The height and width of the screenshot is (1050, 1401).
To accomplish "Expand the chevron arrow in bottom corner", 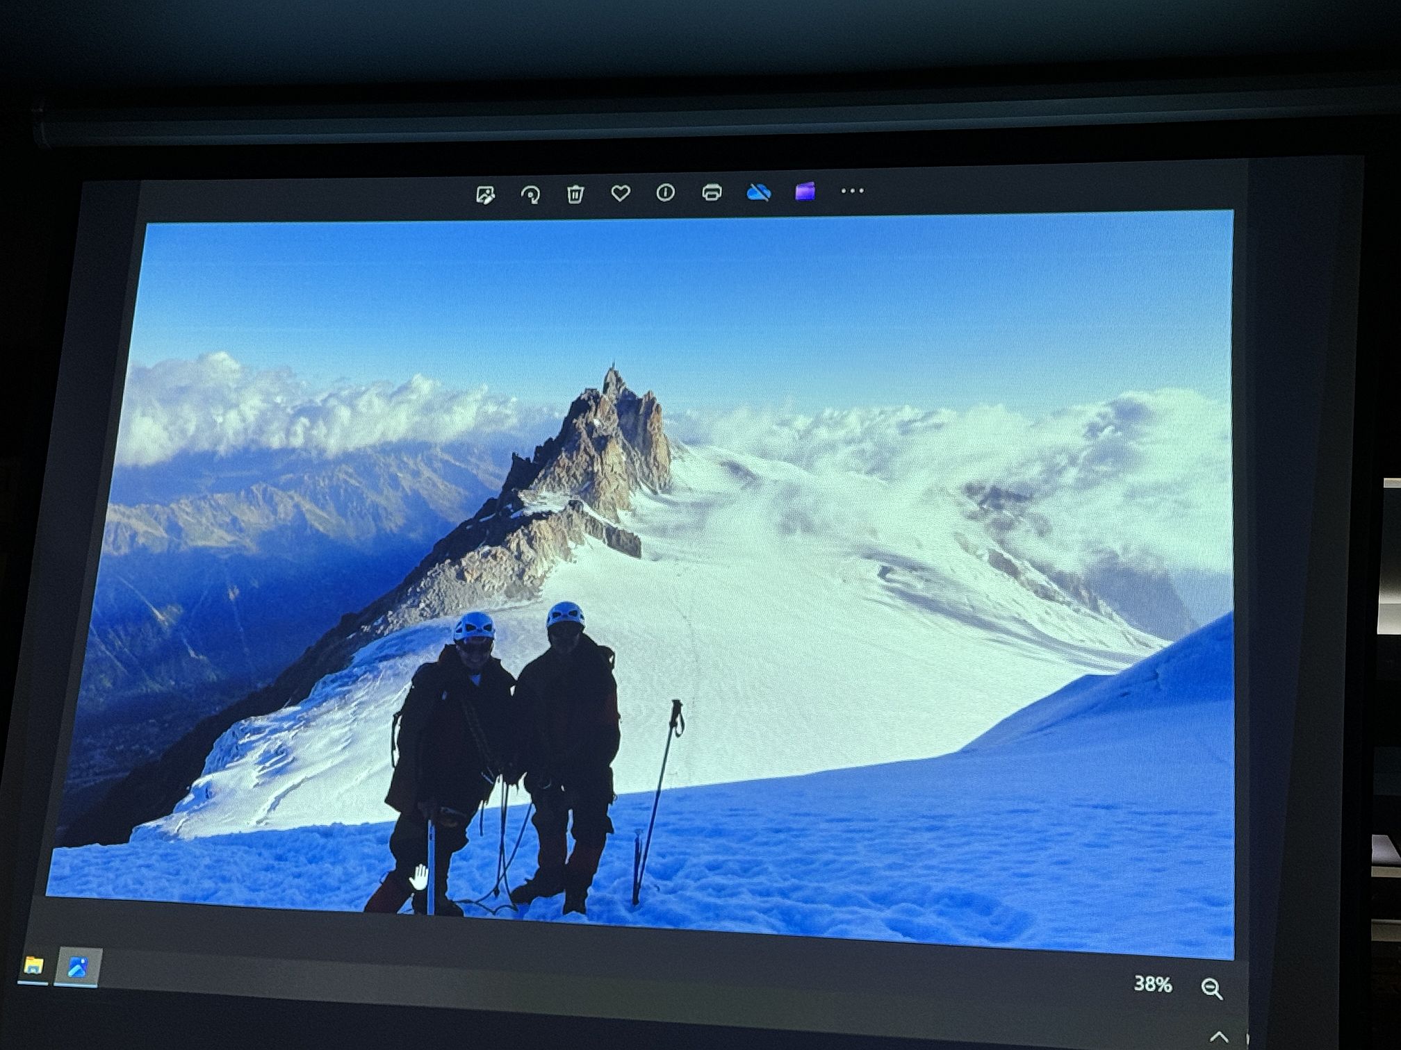I will pyautogui.click(x=1219, y=1037).
